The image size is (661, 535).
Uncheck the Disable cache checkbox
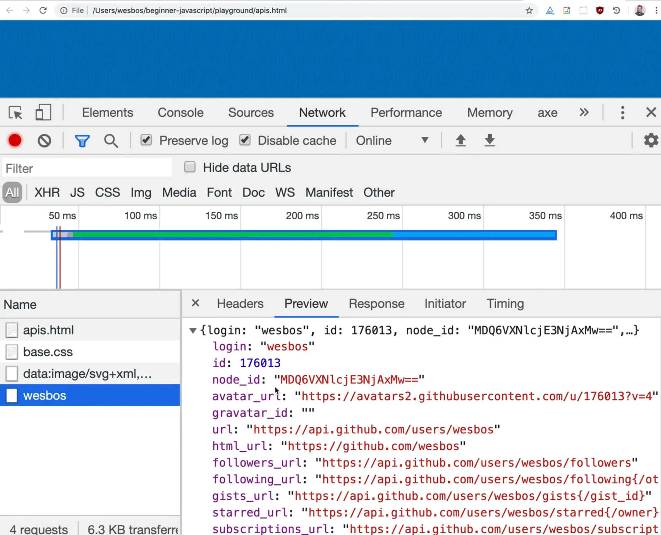pyautogui.click(x=245, y=140)
